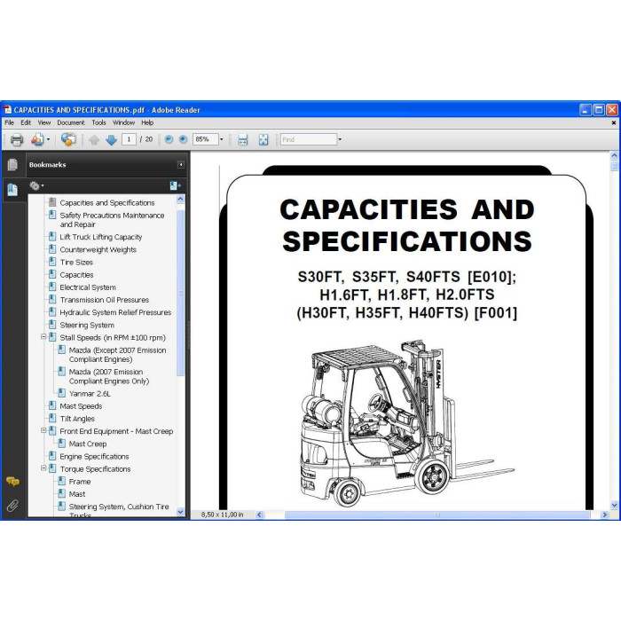This screenshot has width=621, height=621.
Task: Open Tire Sizes bookmark
Action: click(76, 263)
